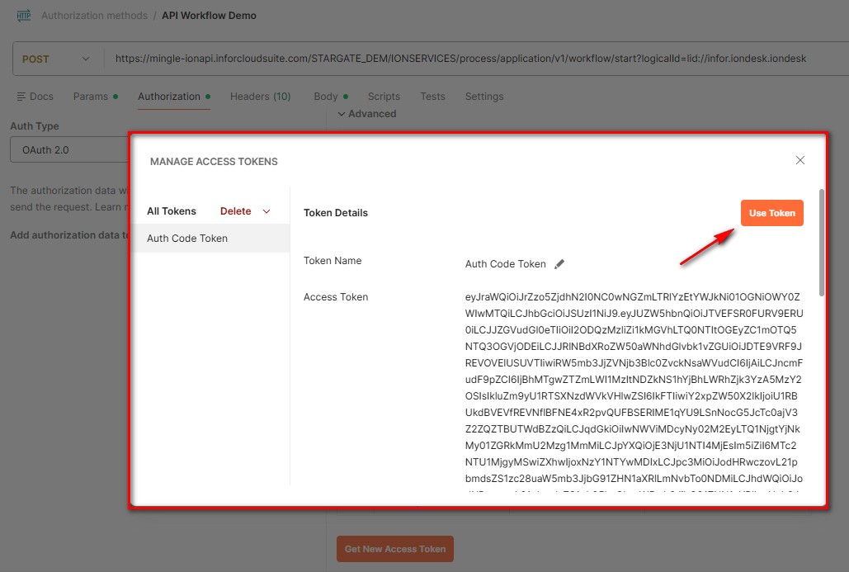Expand the chevron next to Delete
This screenshot has width=849, height=572.
pos(266,211)
